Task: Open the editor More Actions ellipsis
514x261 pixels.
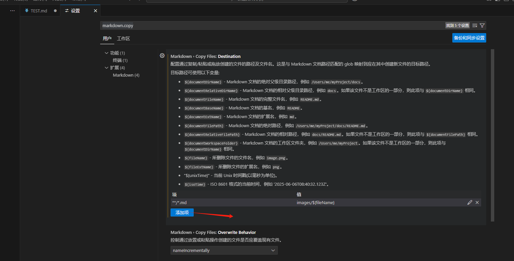Action: coord(12,10)
